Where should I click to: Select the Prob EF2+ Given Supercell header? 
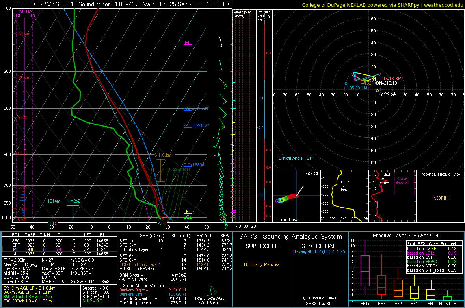point(432,244)
